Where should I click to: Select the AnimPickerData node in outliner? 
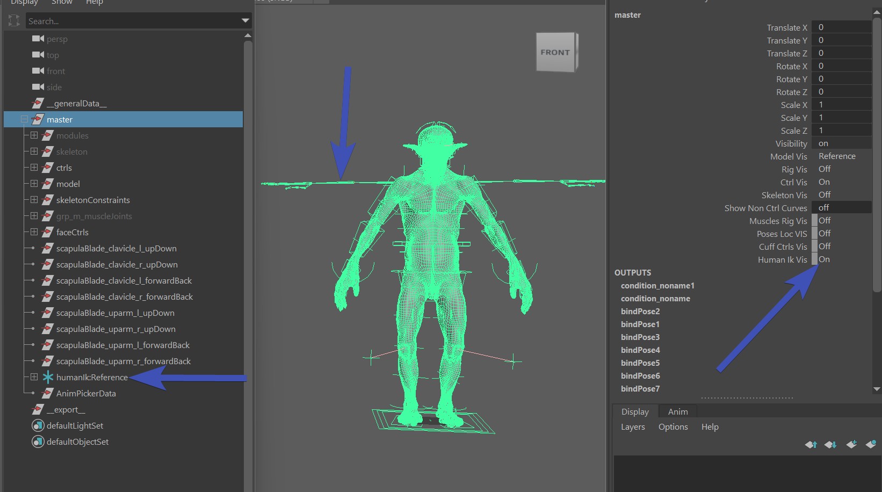[x=86, y=393]
